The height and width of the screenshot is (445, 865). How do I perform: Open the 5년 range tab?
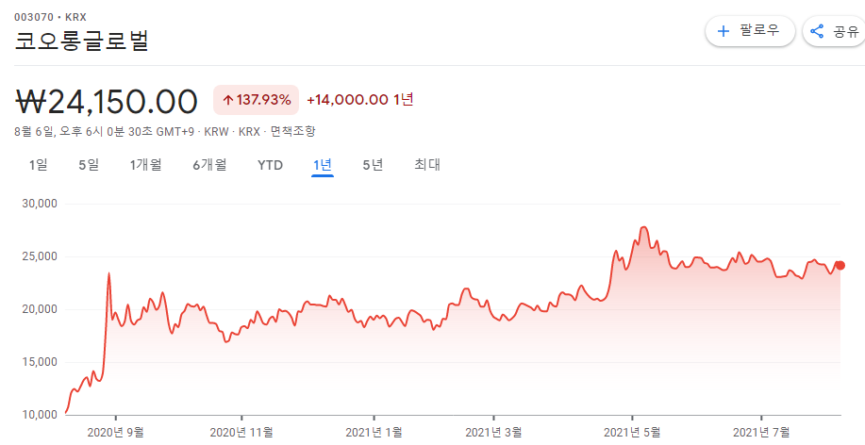tap(373, 165)
